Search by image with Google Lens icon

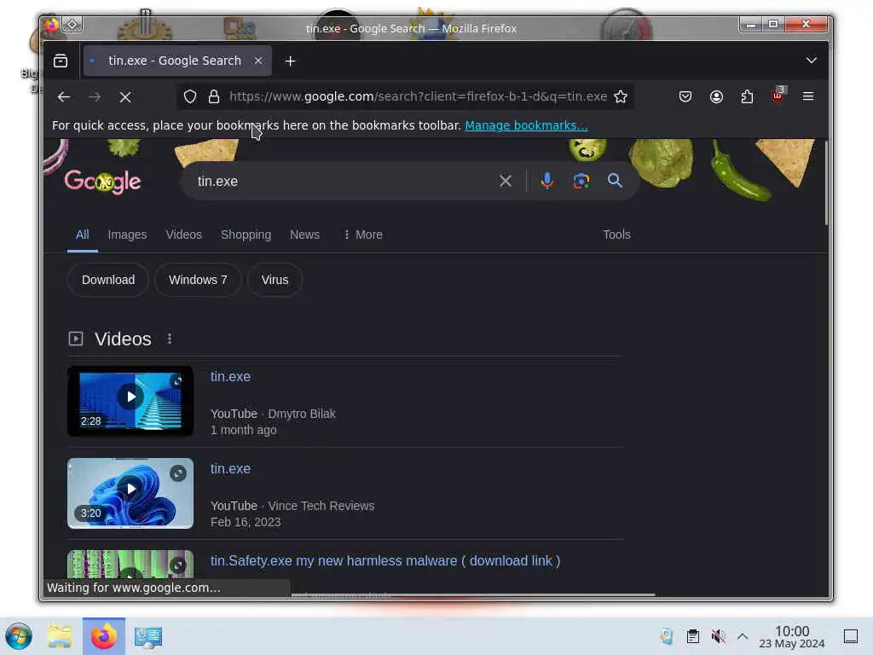[581, 181]
